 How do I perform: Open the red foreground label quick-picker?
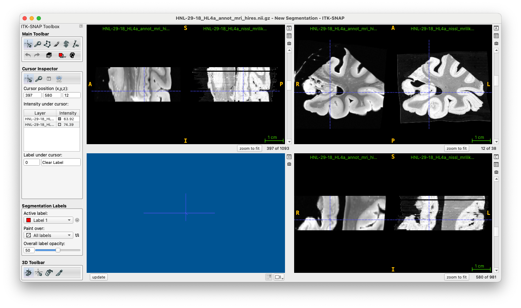pos(62,55)
